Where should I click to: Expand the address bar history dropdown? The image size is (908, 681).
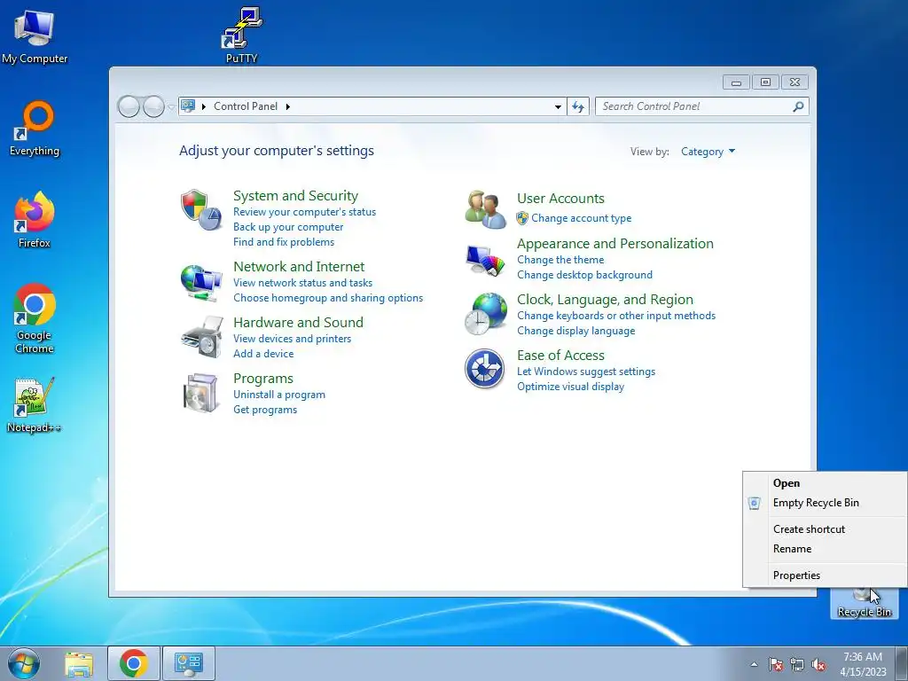pyautogui.click(x=558, y=106)
